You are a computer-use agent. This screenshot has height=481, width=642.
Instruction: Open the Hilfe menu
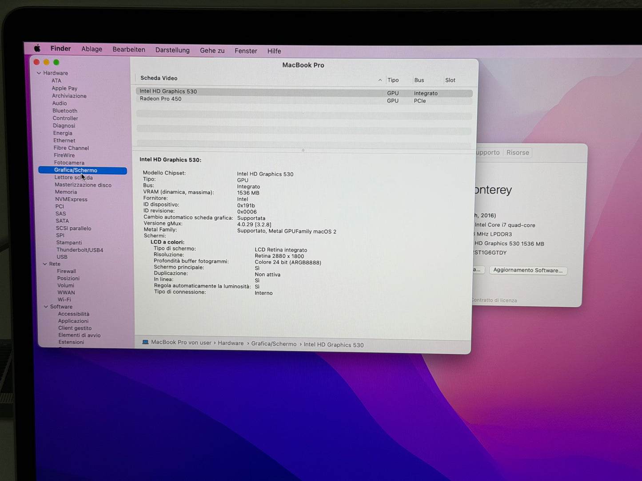tap(274, 51)
